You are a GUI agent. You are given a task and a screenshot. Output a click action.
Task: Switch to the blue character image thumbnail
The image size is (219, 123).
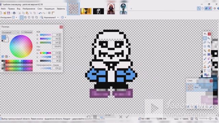pyautogui.click(x=124, y=9)
